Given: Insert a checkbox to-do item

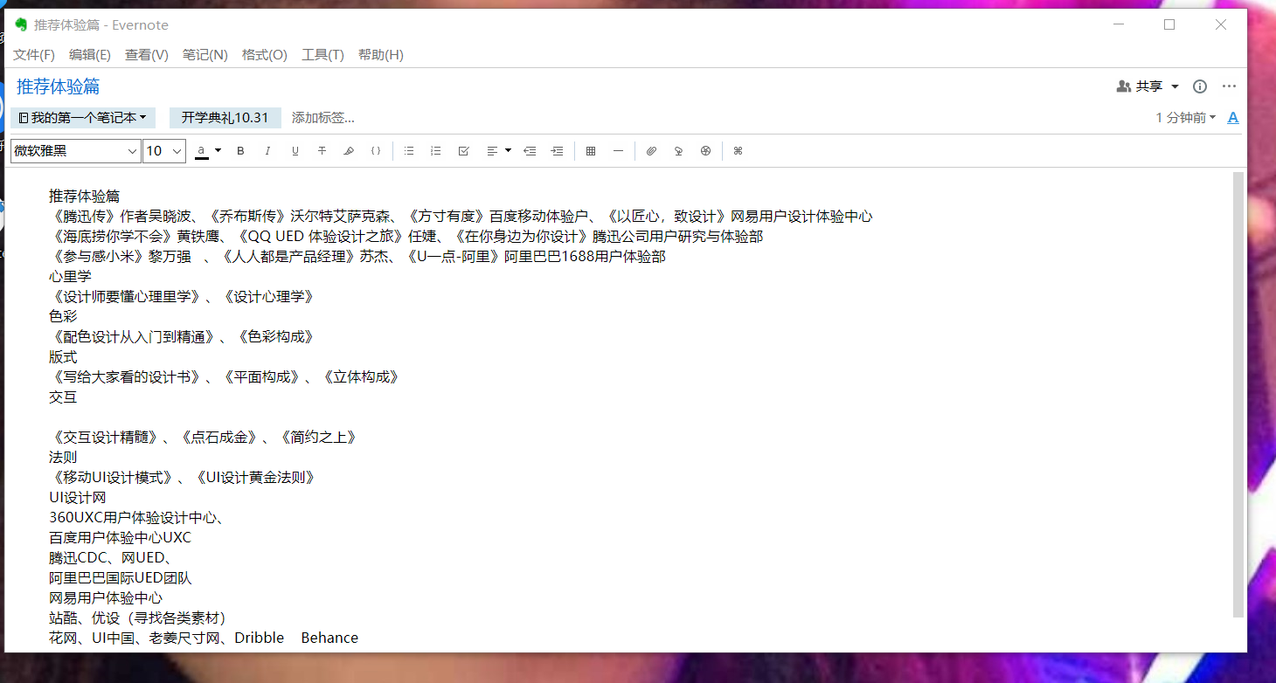Looking at the screenshot, I should click(463, 151).
